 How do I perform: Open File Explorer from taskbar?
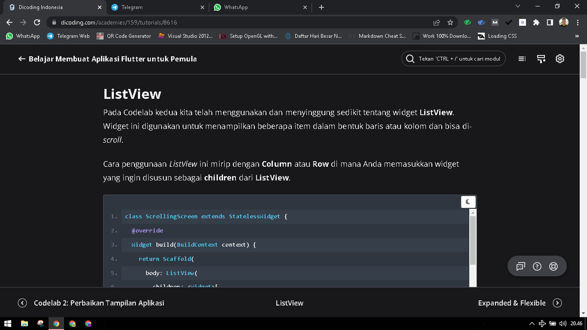pos(24,324)
